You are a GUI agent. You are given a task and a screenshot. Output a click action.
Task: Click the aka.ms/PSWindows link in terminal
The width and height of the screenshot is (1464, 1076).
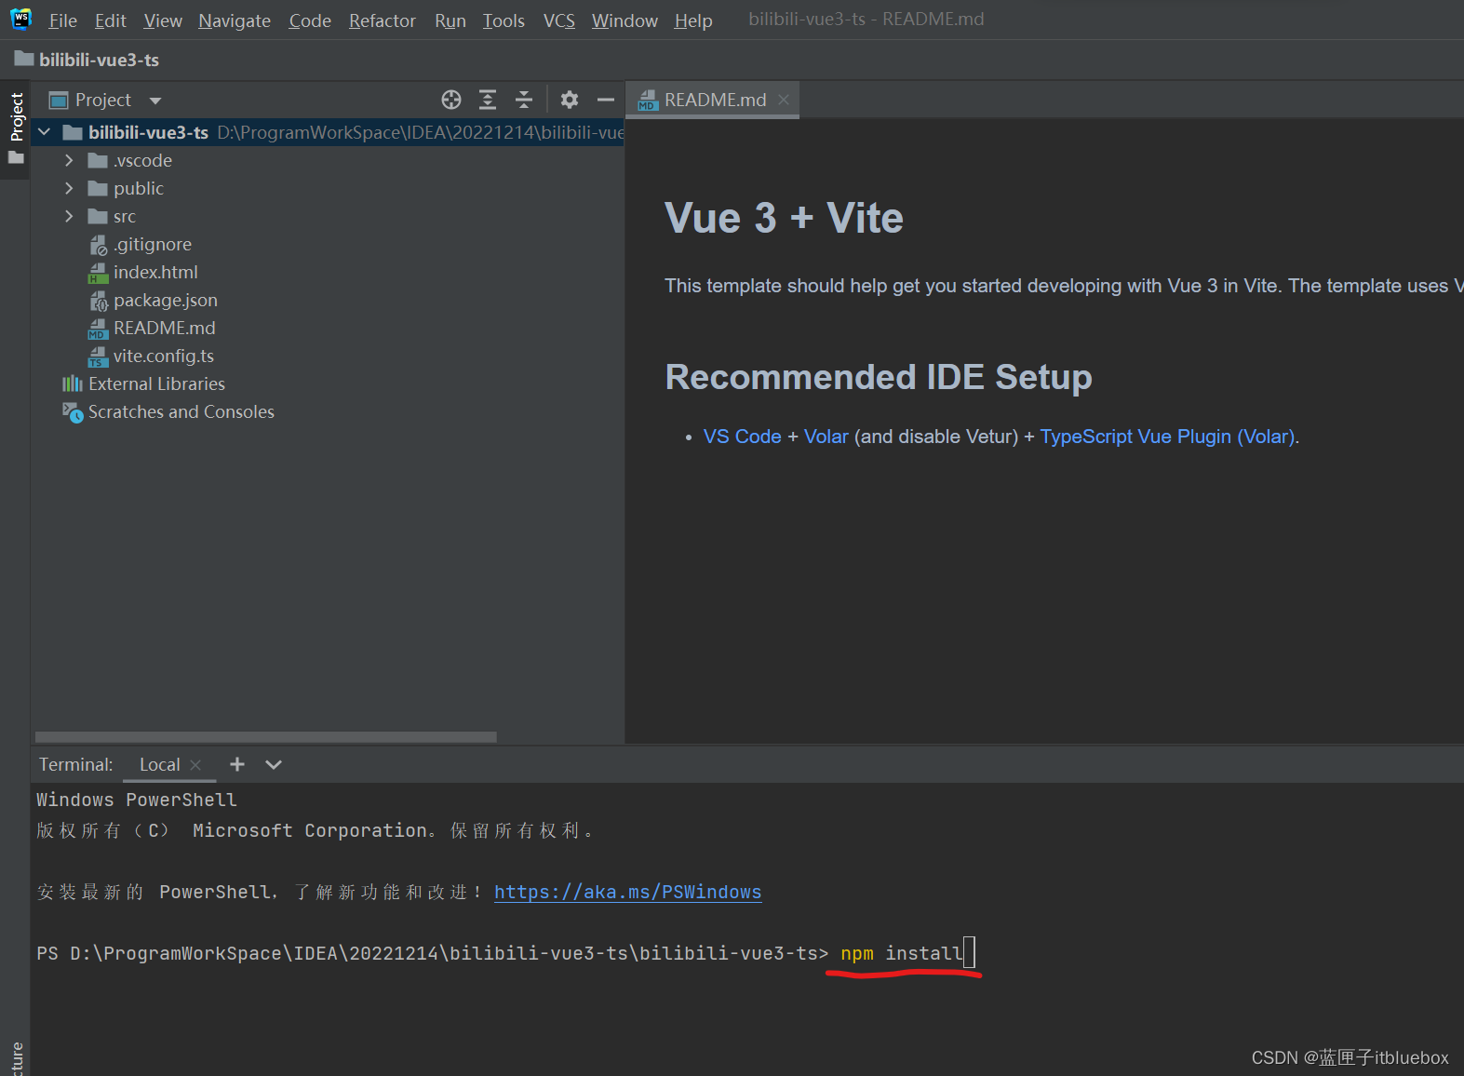click(627, 892)
